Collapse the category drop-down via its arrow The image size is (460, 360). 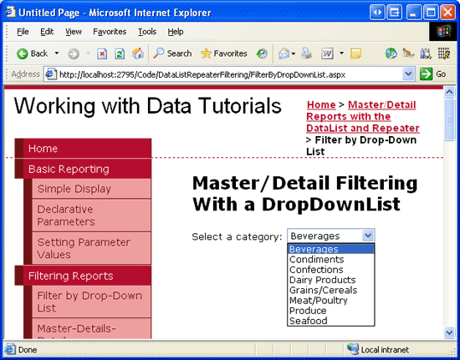click(x=368, y=236)
